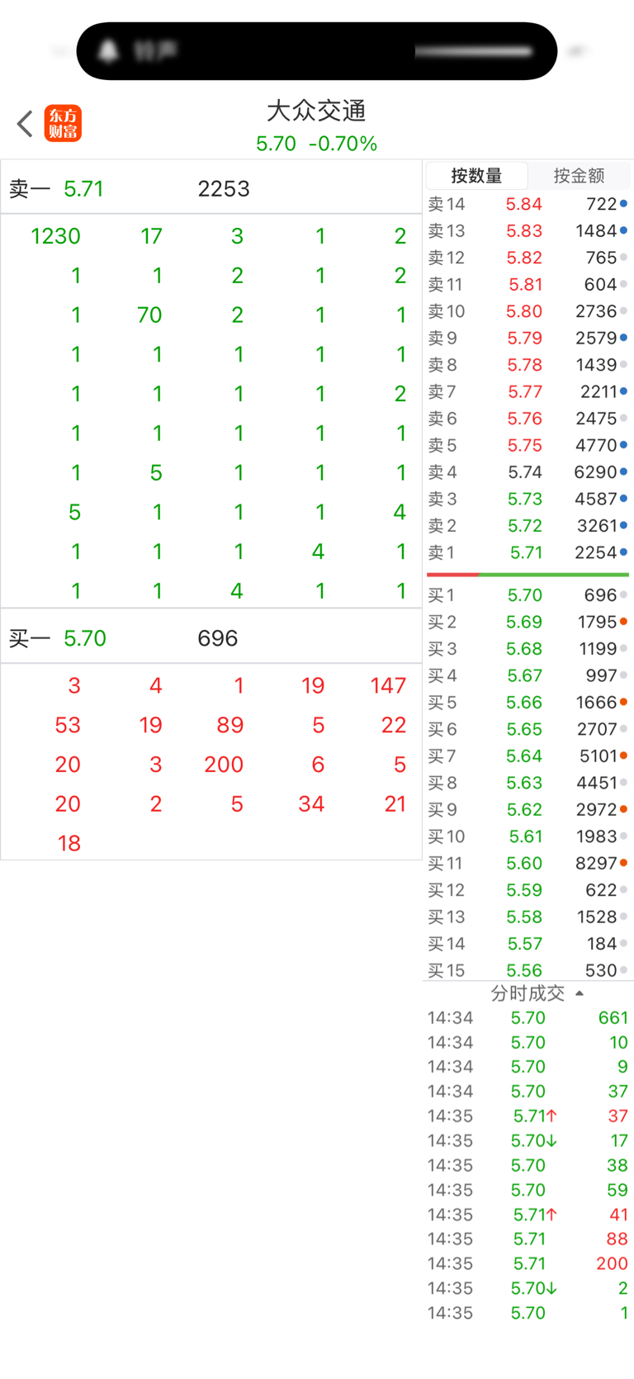
Task: Tap the orange dot beside 买7 5101
Action: 624,756
